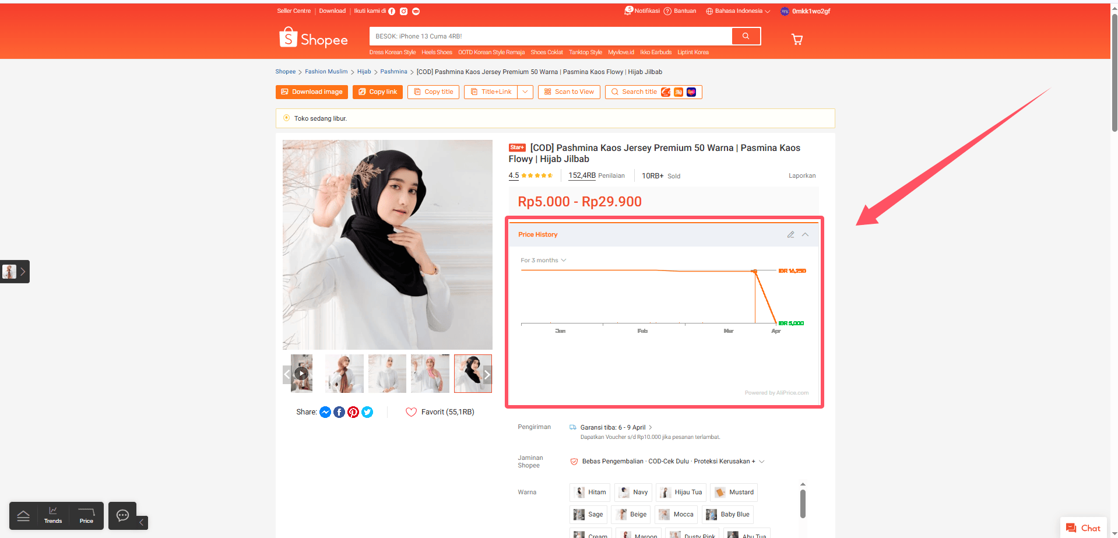Collapse the Price History panel
Screen dimensions: 1118x538
[x=805, y=234]
